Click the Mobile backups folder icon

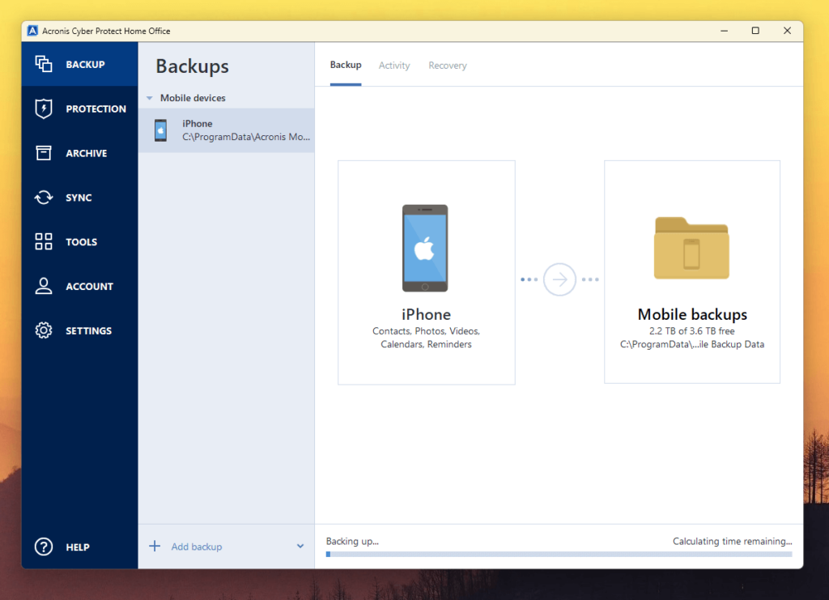point(691,248)
